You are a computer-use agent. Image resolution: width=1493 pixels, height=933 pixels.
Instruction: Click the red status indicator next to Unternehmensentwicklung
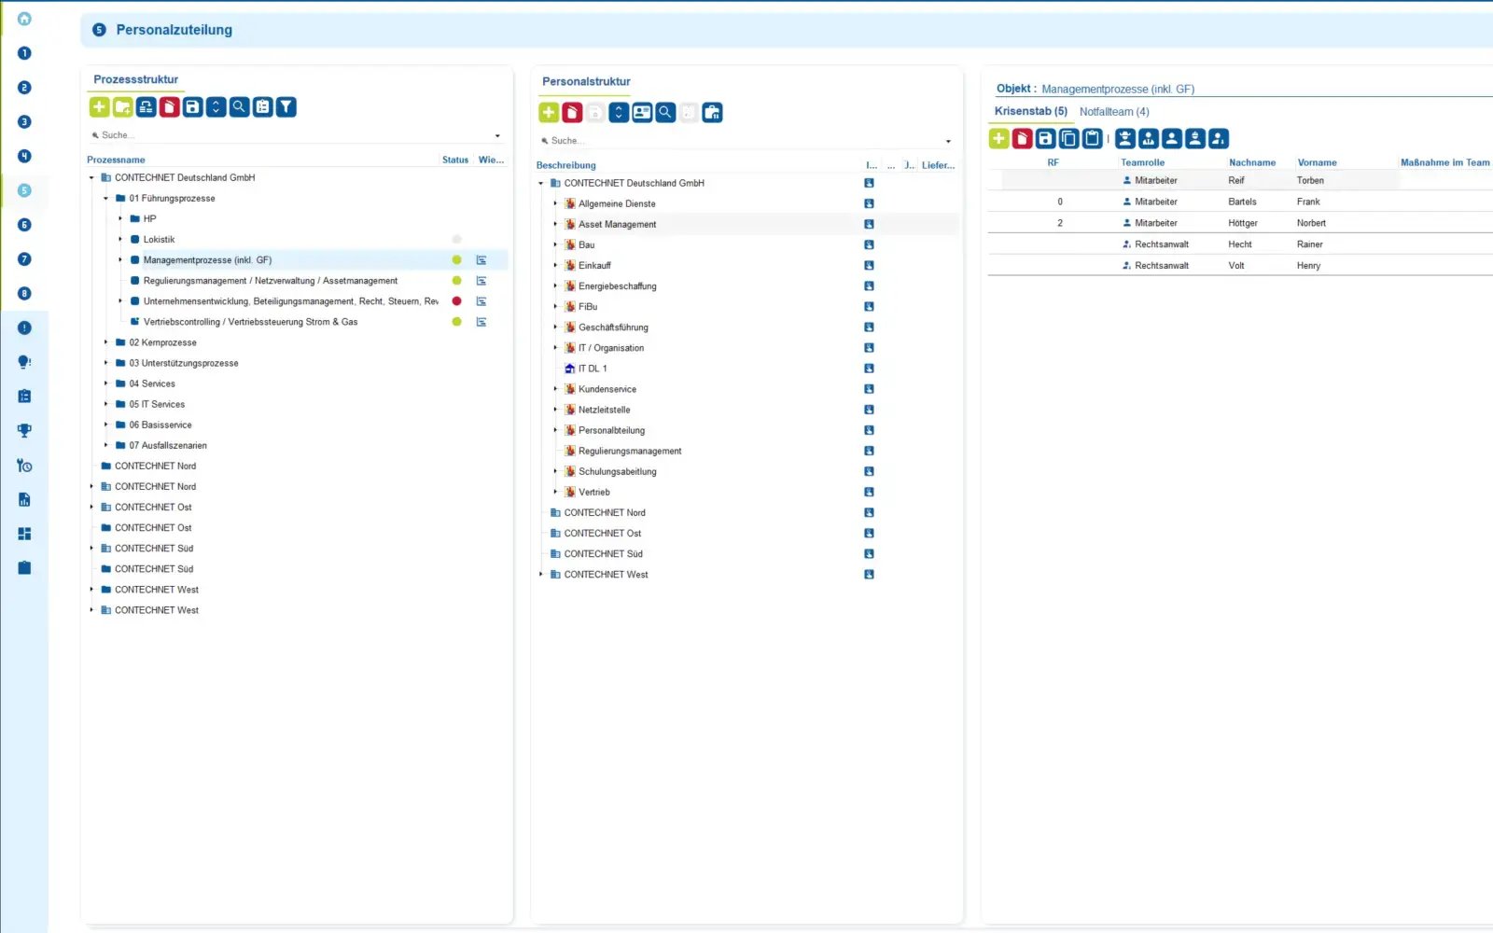pyautogui.click(x=456, y=300)
